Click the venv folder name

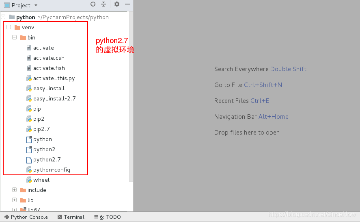tap(28, 27)
